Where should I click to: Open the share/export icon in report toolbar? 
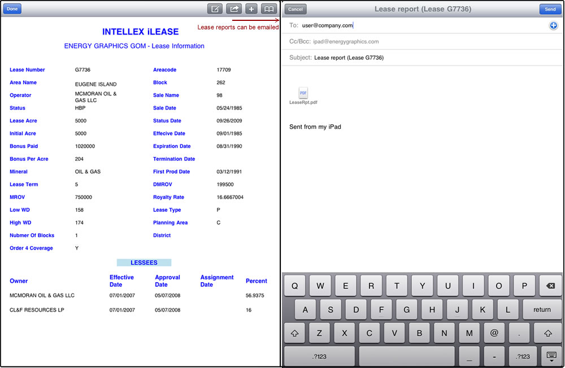tap(234, 8)
